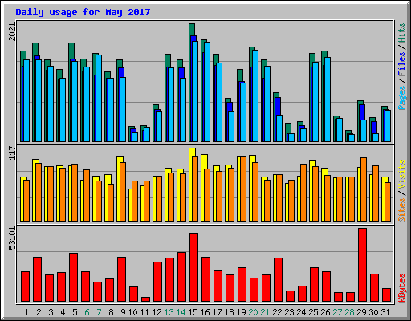Select the green hits bar for day 2
The width and height of the screenshot is (411, 321).
[x=35, y=49]
